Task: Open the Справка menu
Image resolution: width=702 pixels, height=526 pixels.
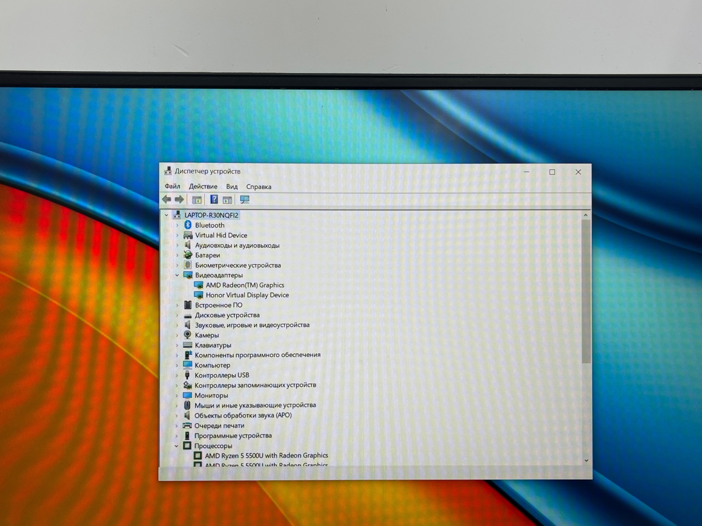Action: pos(259,187)
